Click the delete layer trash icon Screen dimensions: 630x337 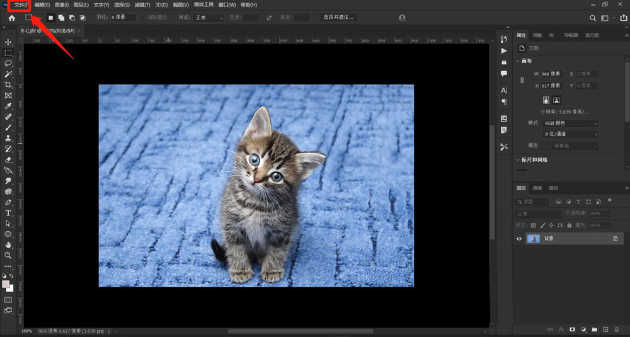pos(616,329)
